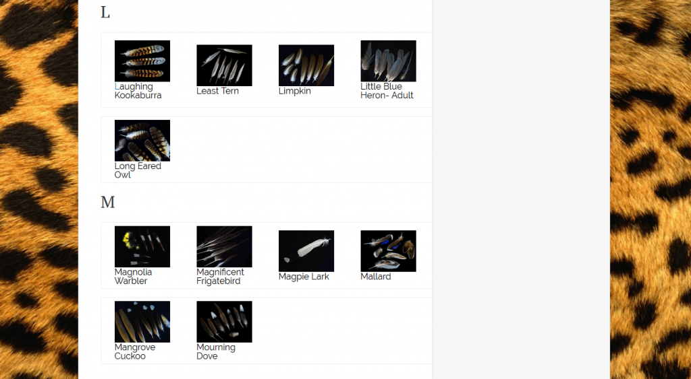Go to the Mourning Dove text link
Screen dimensions: 691x379
click(x=216, y=352)
